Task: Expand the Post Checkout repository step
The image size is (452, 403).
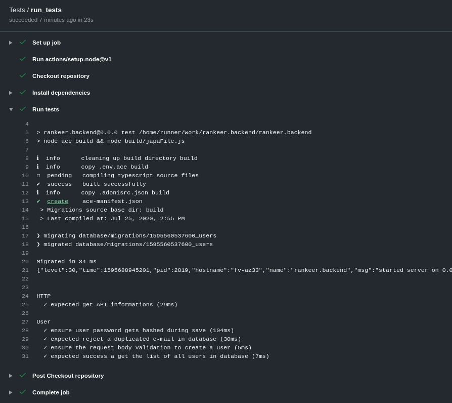Action: tap(11, 376)
